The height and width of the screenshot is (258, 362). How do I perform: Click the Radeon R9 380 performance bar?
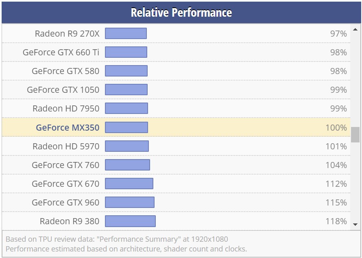(x=130, y=221)
